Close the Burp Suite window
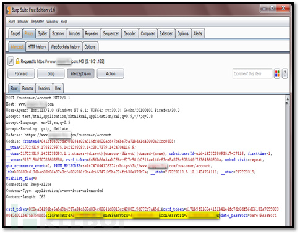The image size is (300, 234). tap(283, 8)
